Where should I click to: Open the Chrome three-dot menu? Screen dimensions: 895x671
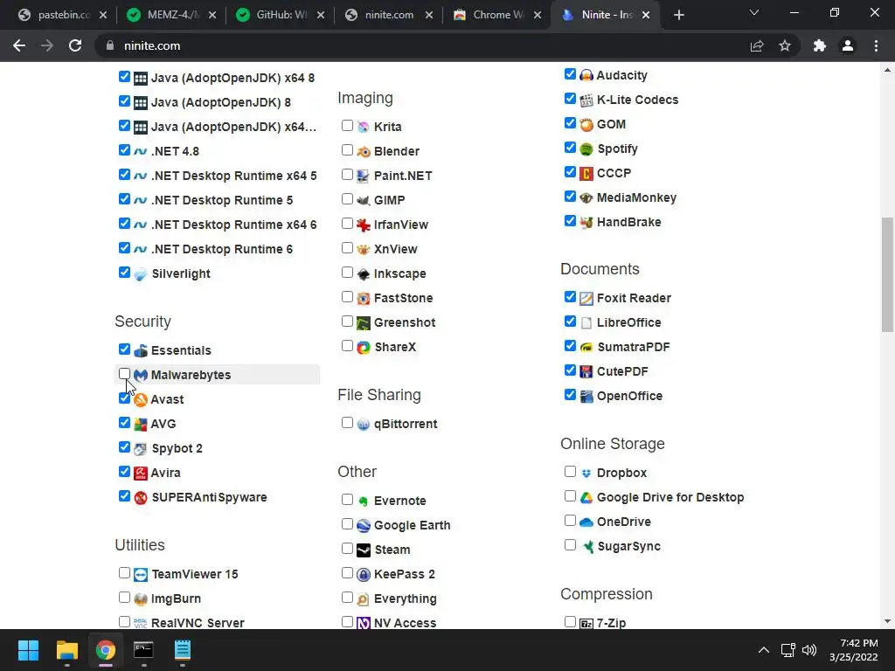pyautogui.click(x=876, y=45)
